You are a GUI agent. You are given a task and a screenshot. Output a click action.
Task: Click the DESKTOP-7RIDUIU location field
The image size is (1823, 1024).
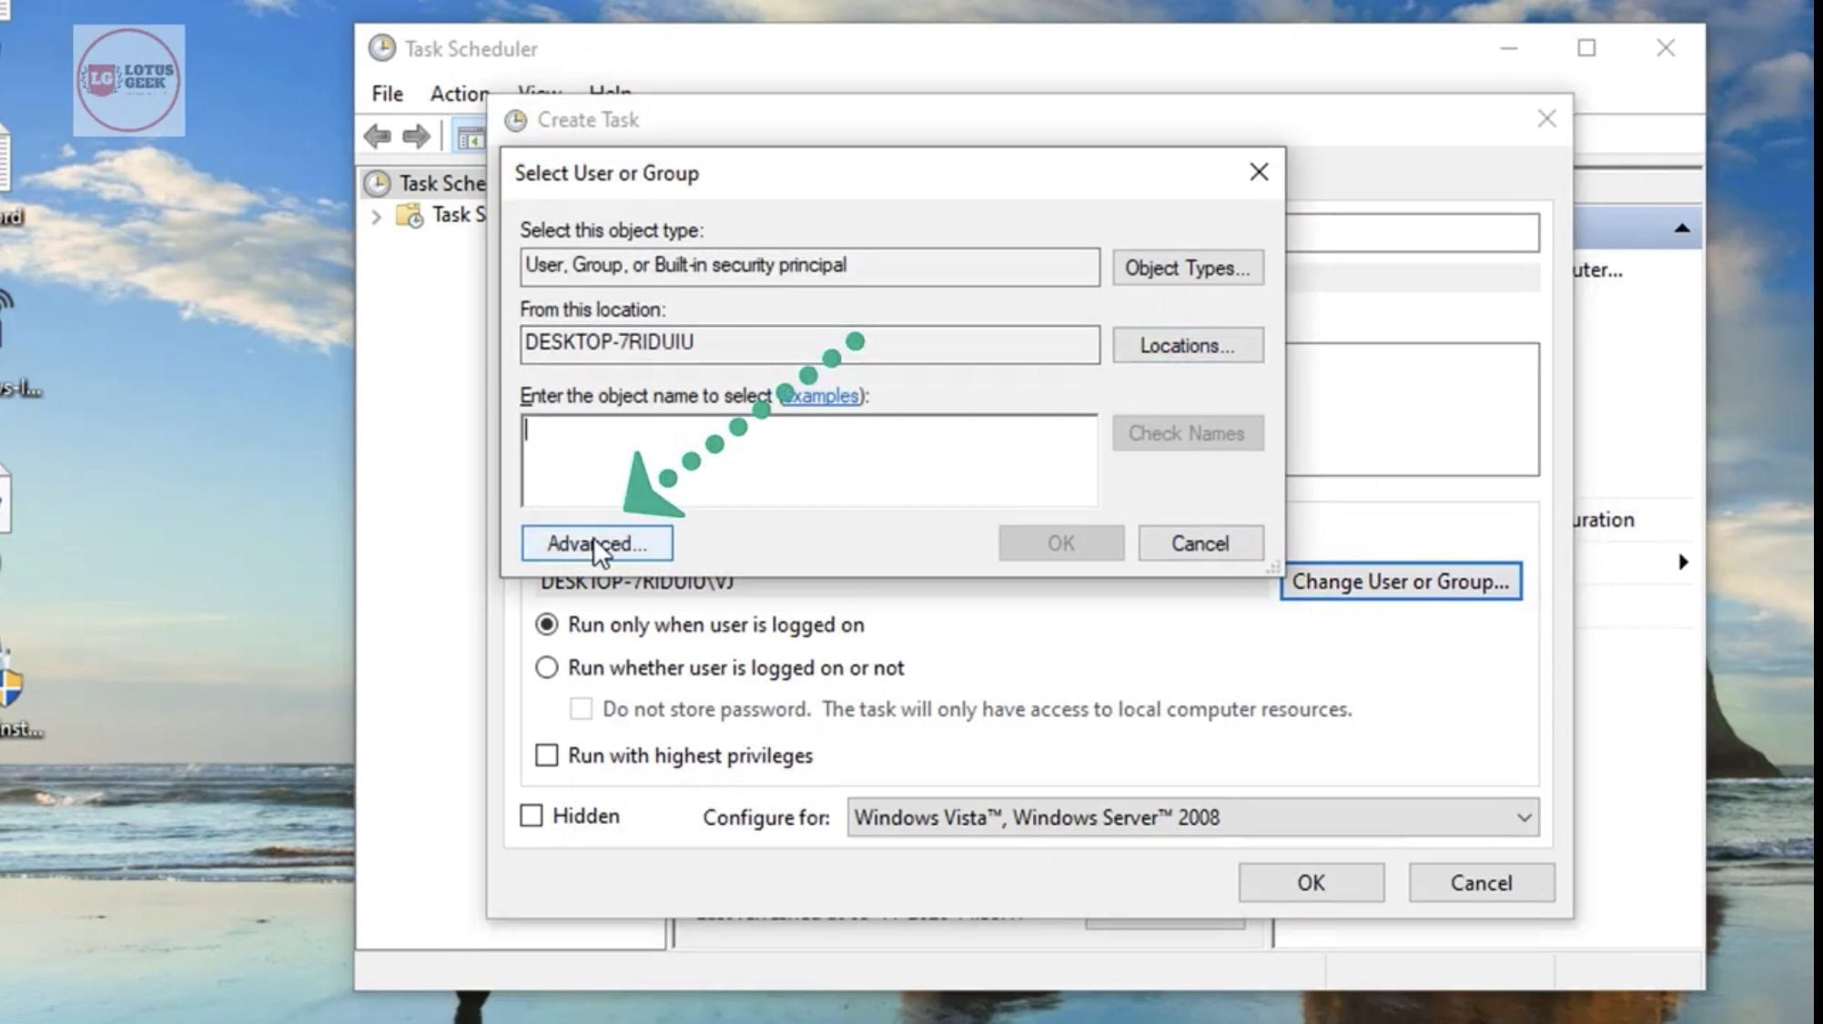click(810, 344)
